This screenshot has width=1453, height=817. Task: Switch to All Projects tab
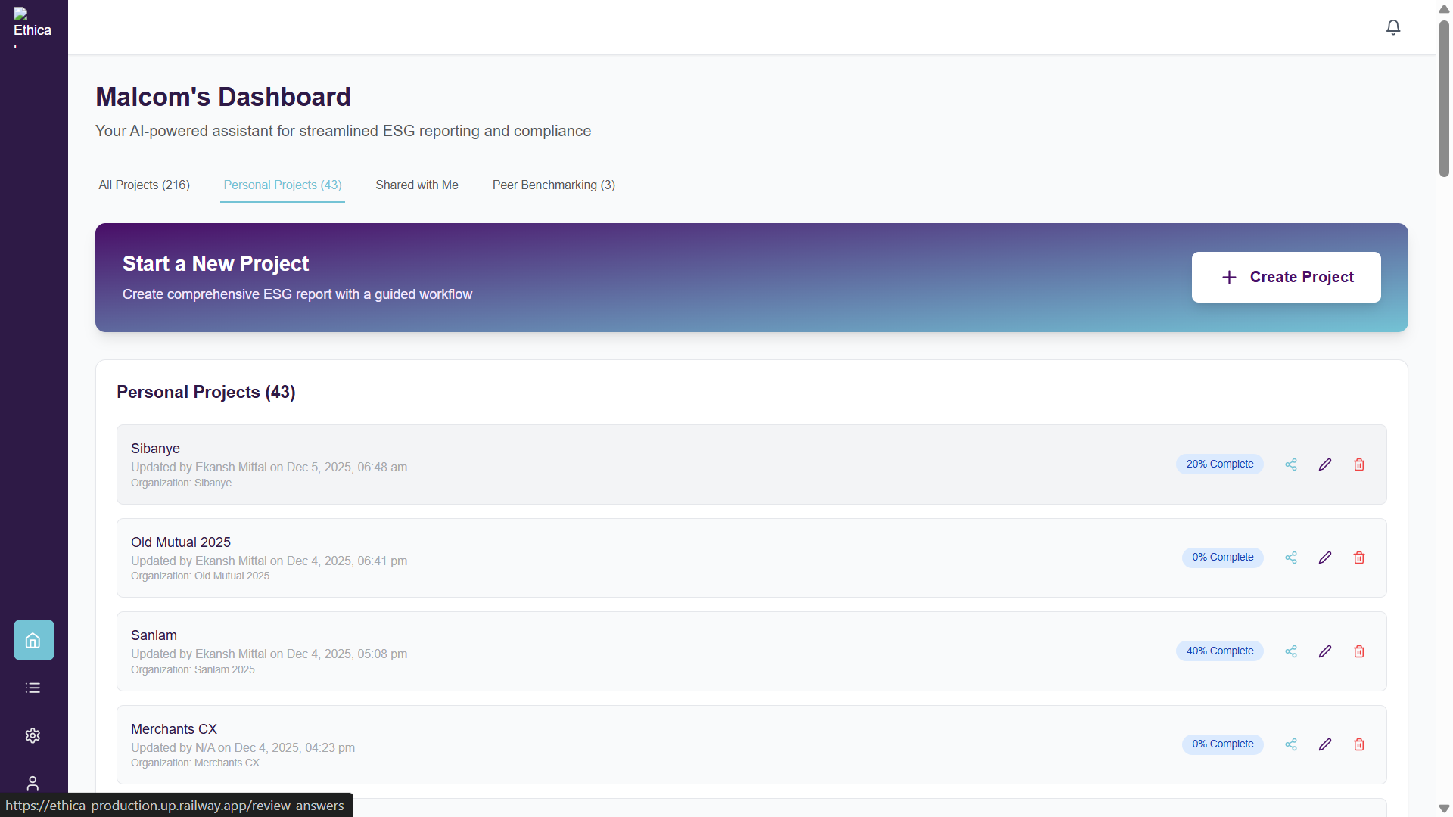pos(144,185)
